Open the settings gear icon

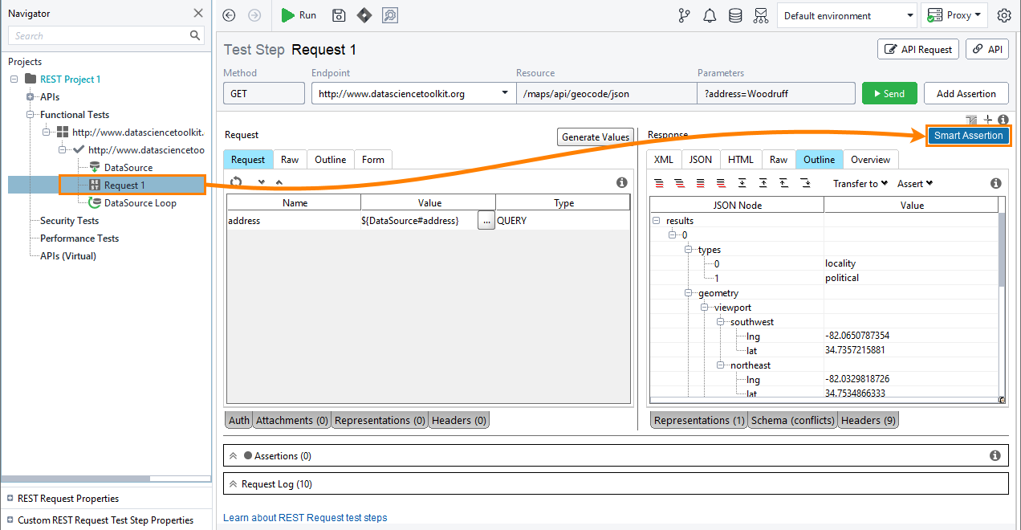1004,15
